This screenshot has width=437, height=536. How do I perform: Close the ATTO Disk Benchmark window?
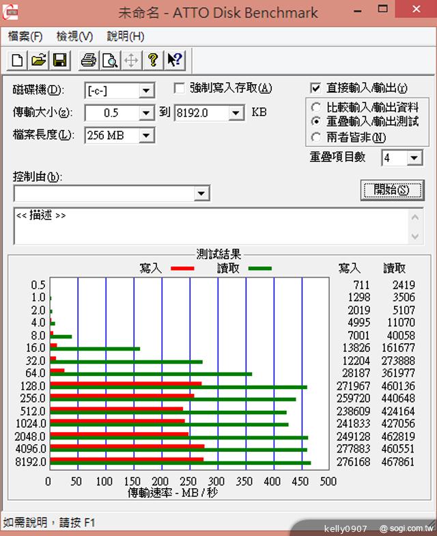417,9
